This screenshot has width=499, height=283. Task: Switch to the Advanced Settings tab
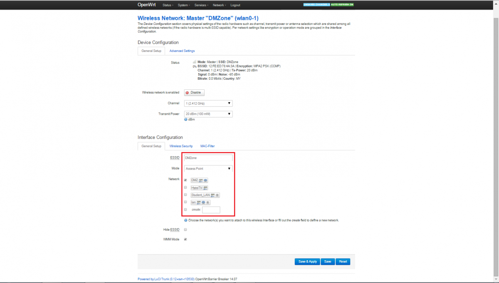point(182,51)
